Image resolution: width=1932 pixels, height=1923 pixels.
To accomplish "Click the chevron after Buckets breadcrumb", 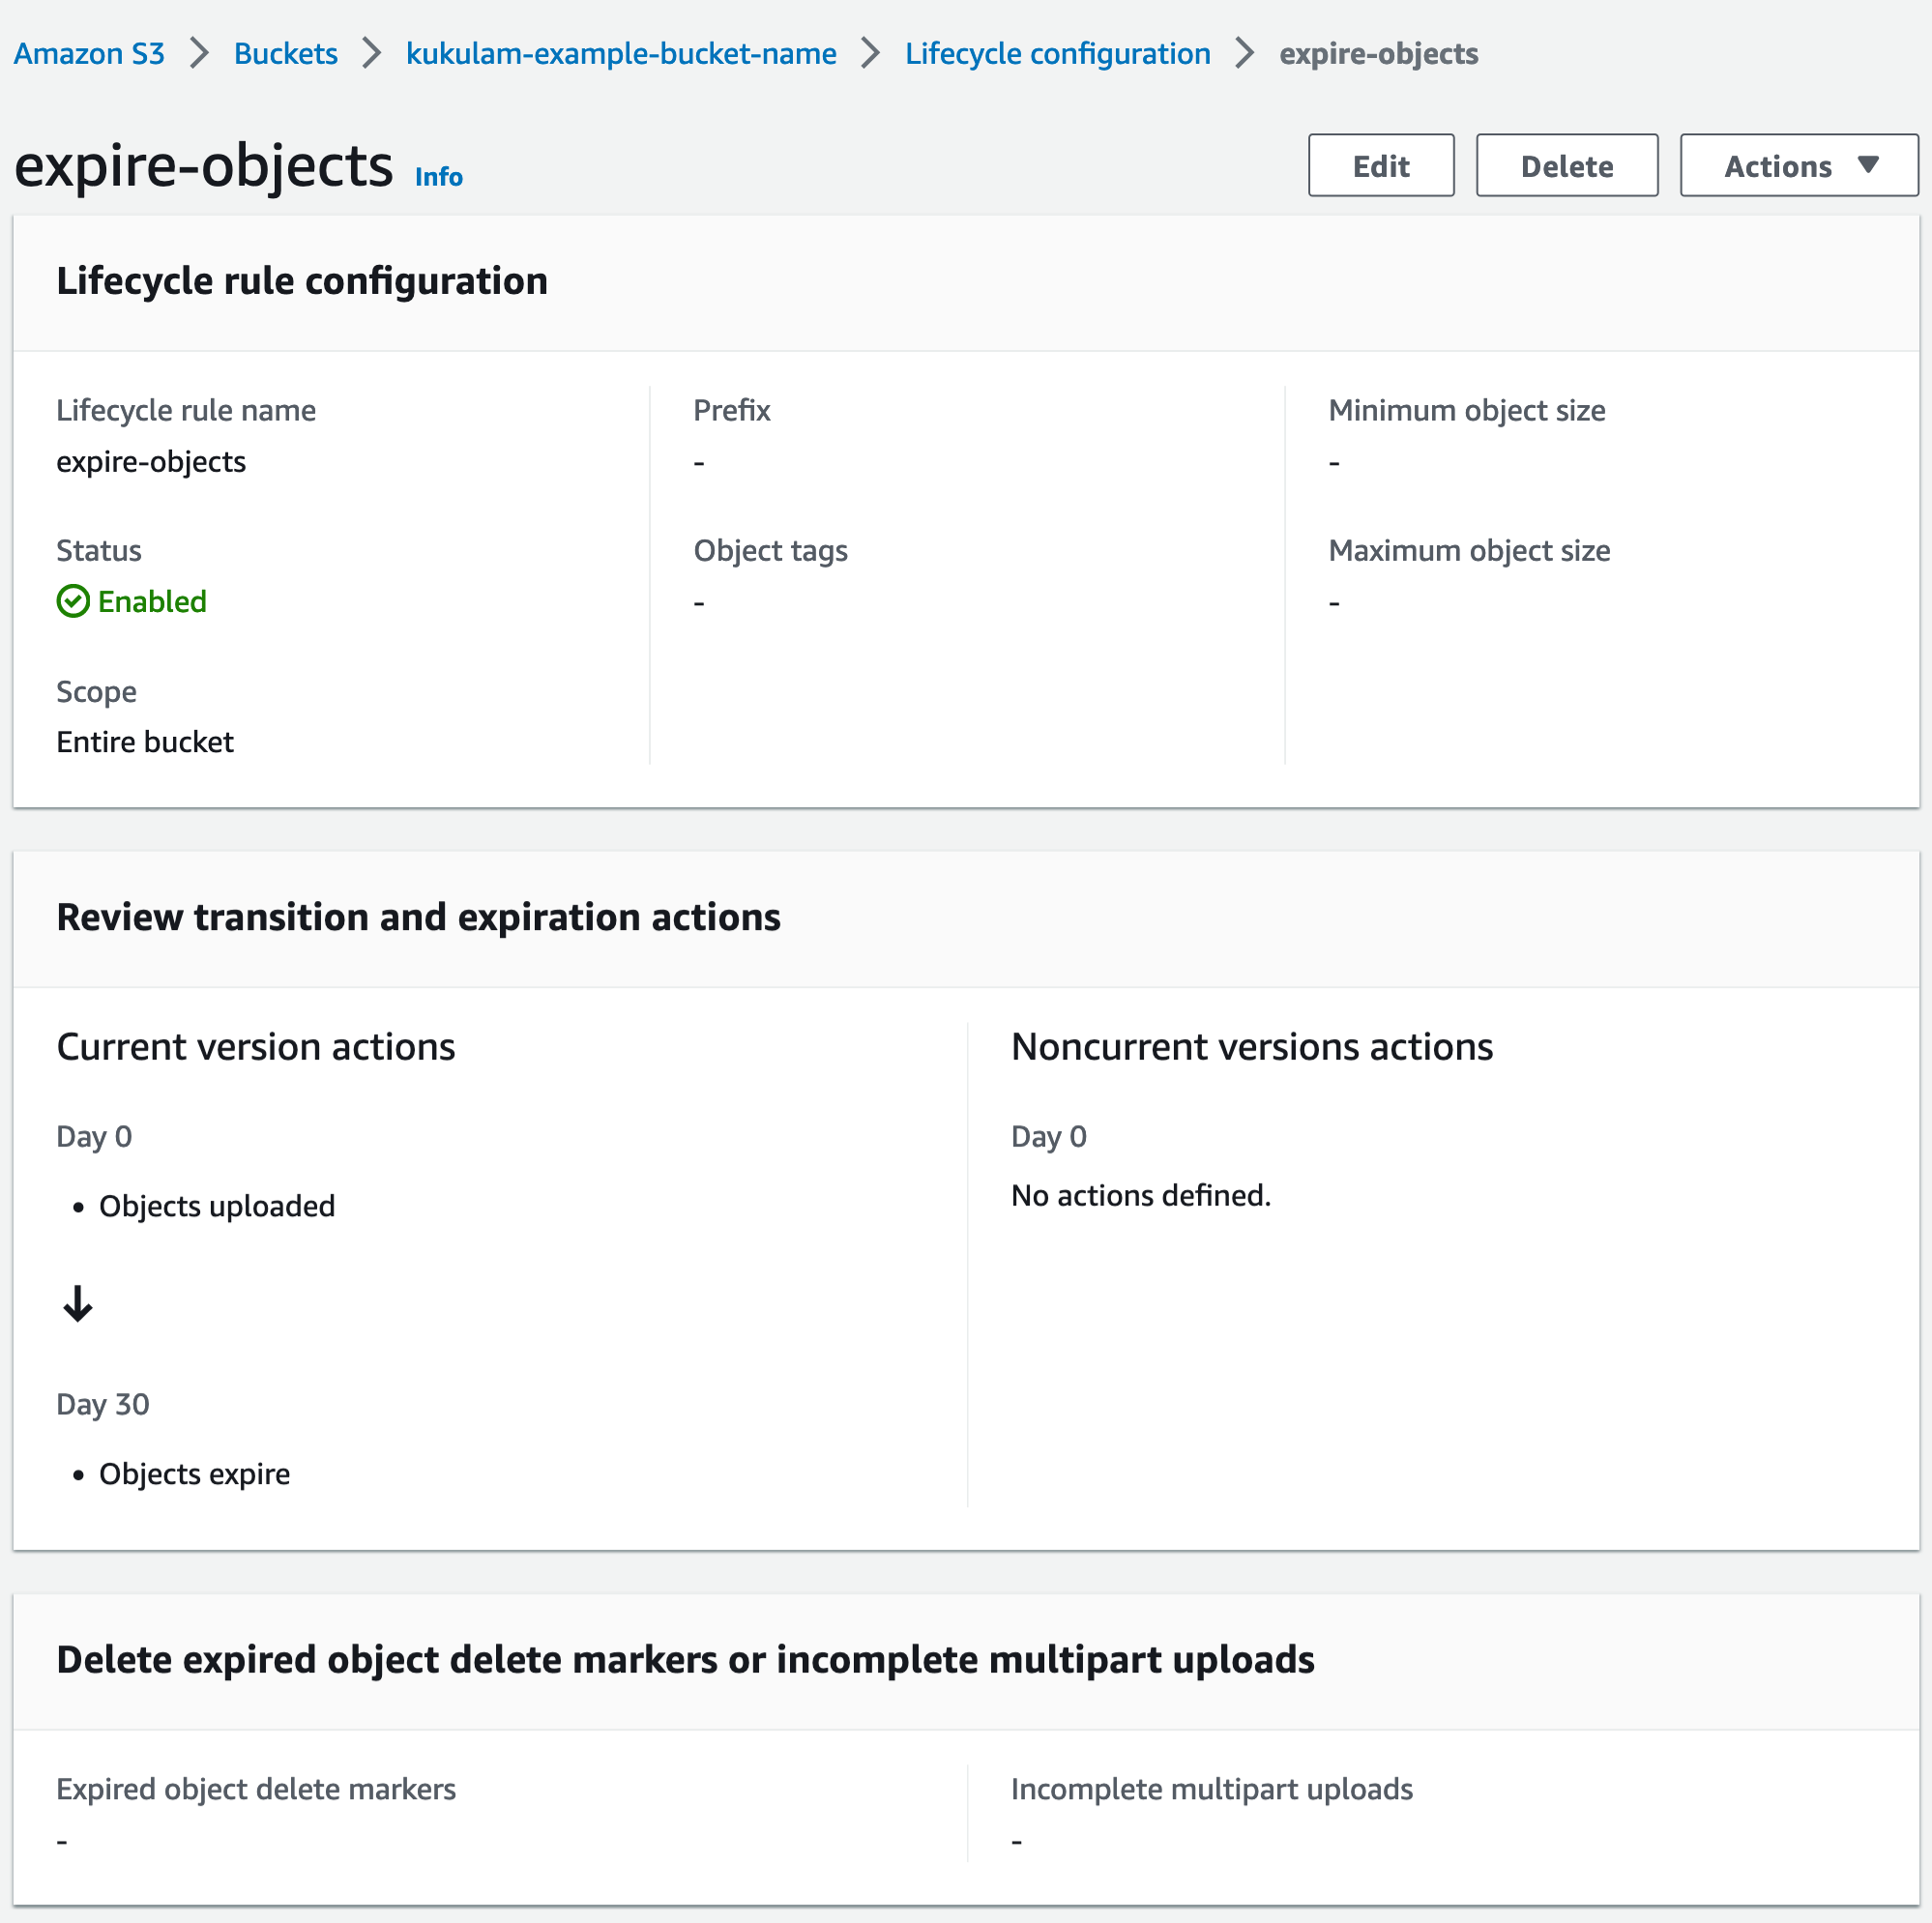I will (x=372, y=53).
